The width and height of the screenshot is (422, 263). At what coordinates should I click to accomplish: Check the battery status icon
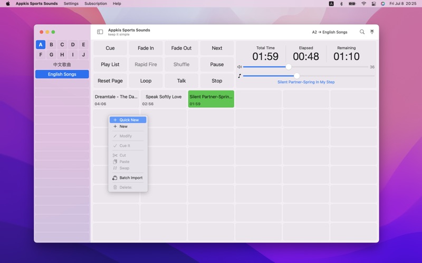point(352,4)
